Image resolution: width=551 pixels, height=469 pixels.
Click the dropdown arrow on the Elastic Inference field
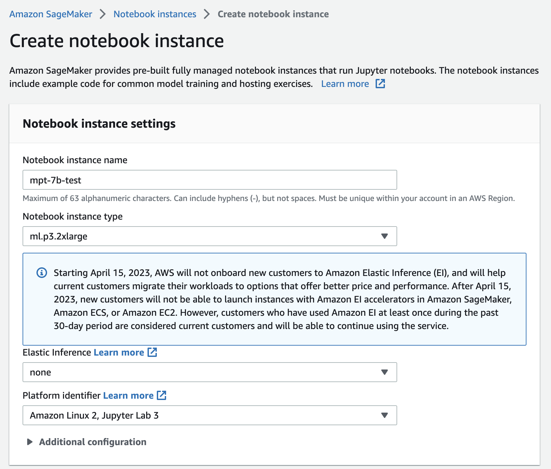384,372
